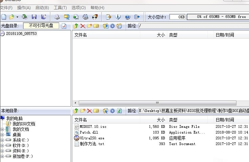Click the Help question mark icon
249x162 pixels.
point(127,17)
